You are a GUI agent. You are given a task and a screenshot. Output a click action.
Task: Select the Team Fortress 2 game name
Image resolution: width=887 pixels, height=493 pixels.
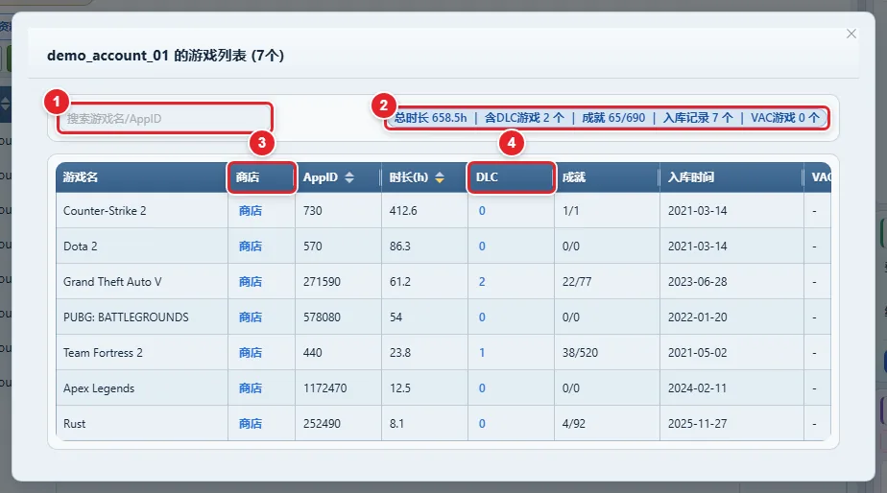click(103, 353)
